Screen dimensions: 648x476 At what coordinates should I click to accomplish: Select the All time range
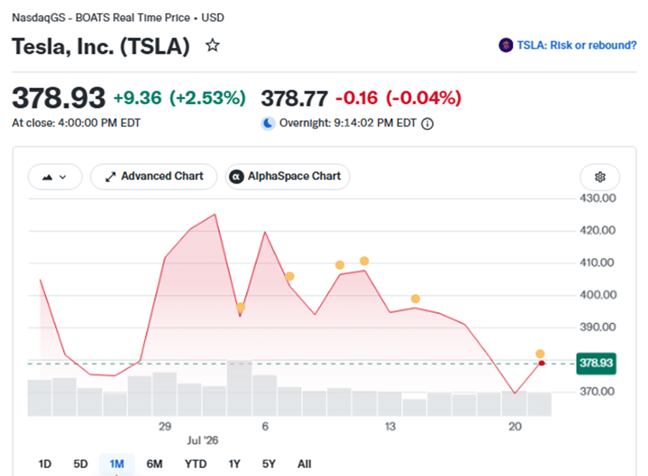(304, 464)
